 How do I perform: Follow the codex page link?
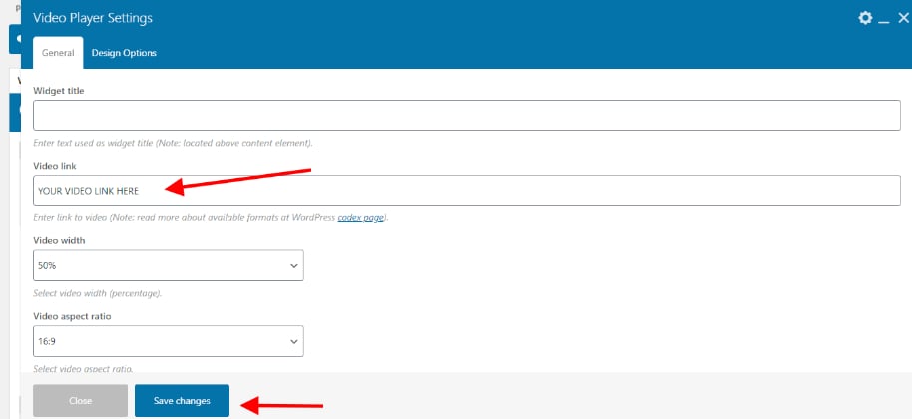(x=361, y=218)
